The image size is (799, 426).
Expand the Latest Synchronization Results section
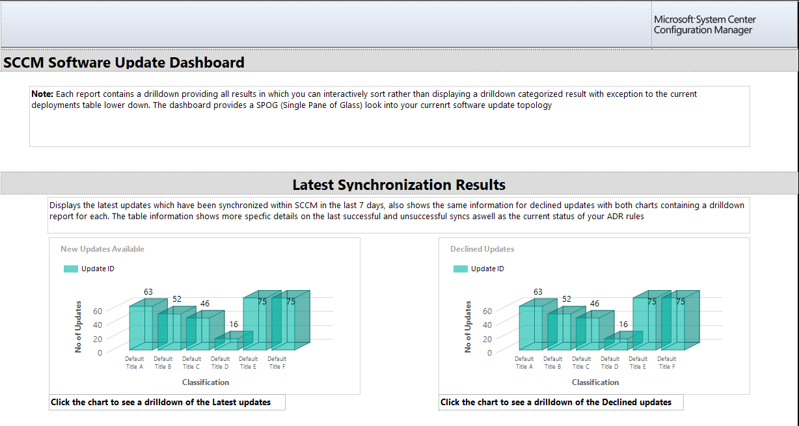(x=399, y=184)
